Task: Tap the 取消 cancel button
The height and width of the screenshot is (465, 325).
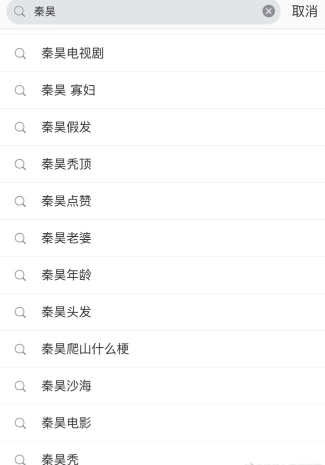Action: pyautogui.click(x=304, y=12)
